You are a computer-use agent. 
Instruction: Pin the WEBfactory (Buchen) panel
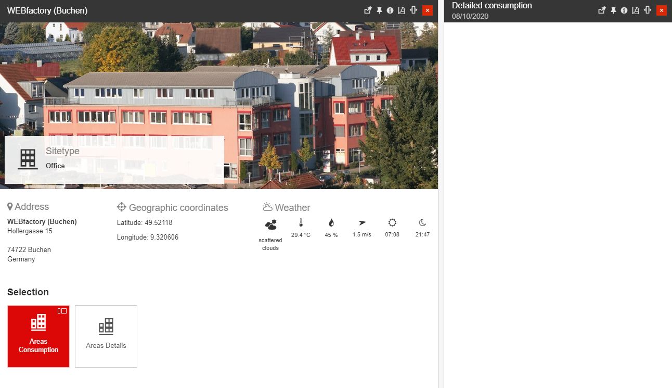pyautogui.click(x=379, y=10)
